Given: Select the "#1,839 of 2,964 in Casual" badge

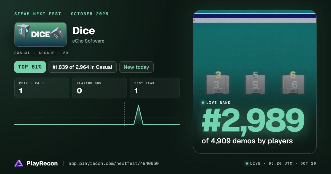Looking at the screenshot, I should [x=82, y=67].
